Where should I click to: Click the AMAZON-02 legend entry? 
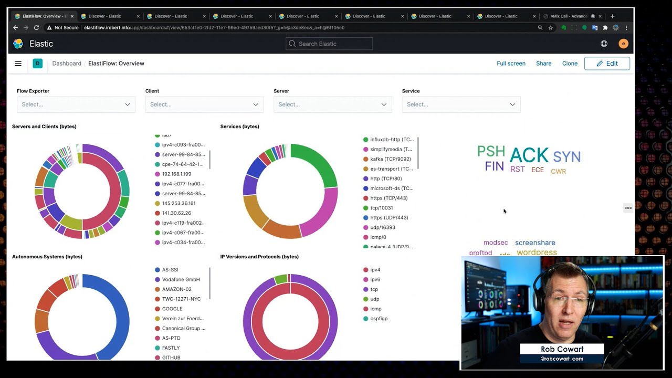[176, 289]
